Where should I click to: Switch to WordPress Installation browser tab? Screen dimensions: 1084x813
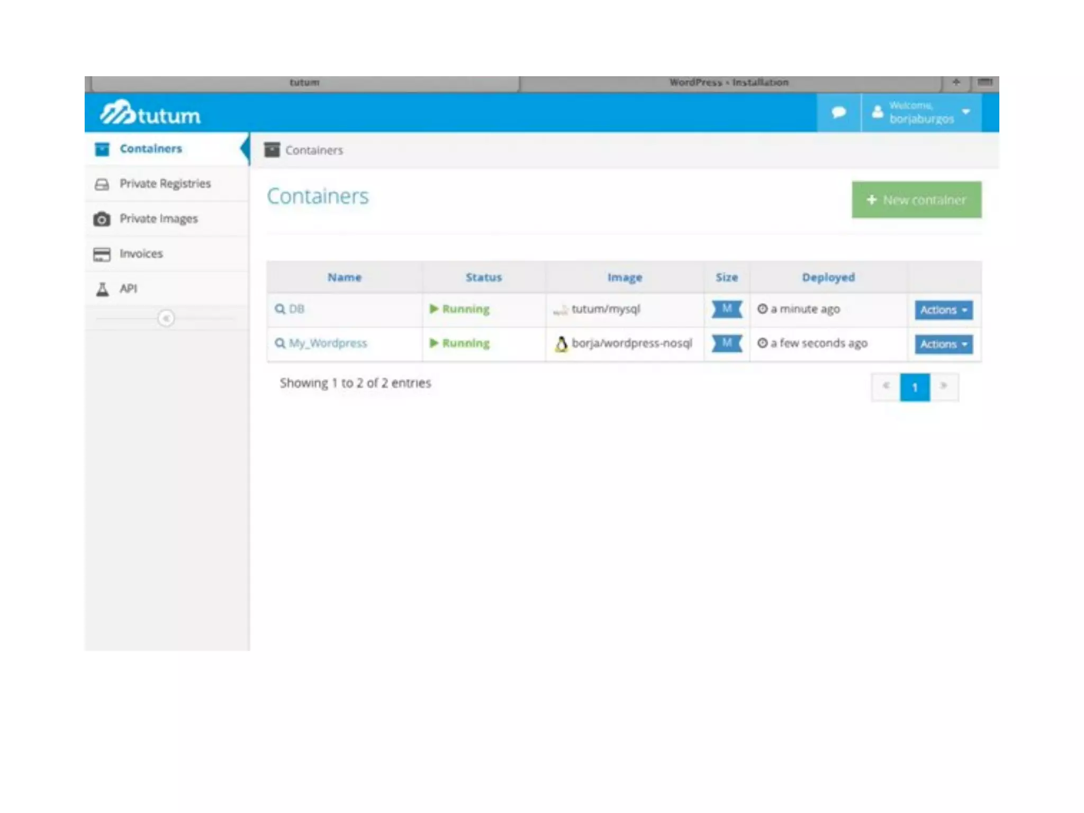(728, 83)
